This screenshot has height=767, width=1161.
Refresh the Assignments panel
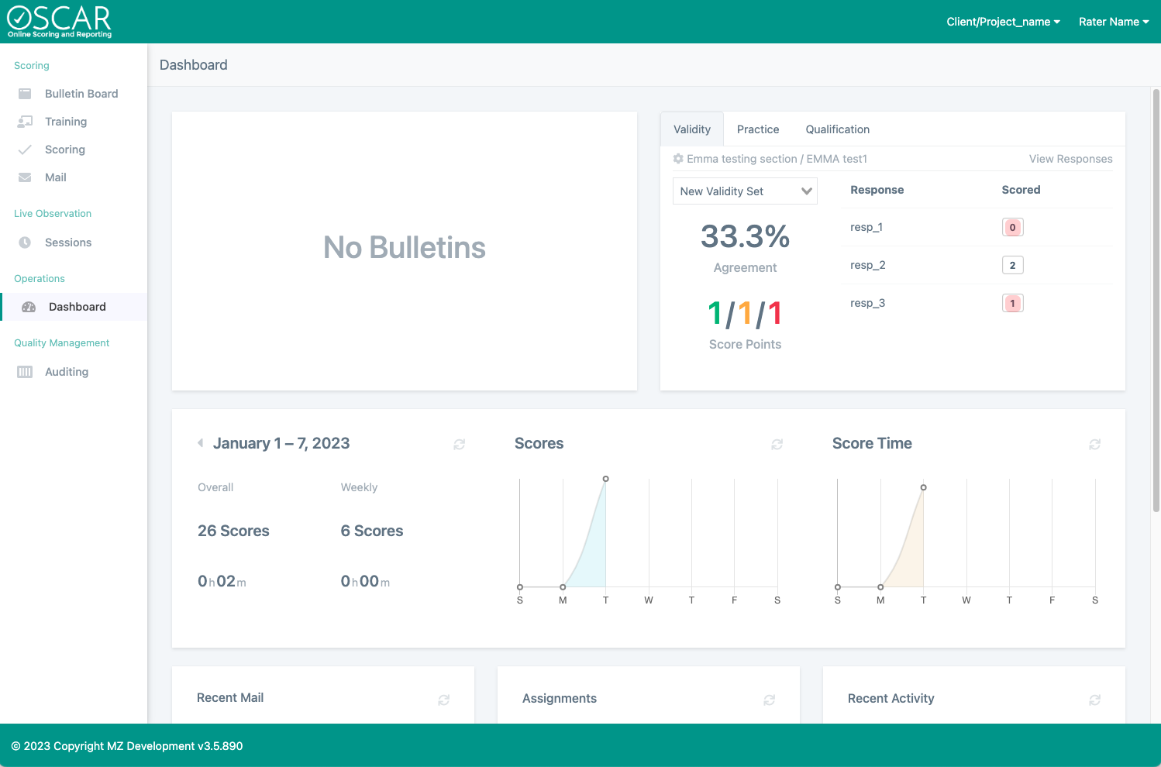coord(769,700)
